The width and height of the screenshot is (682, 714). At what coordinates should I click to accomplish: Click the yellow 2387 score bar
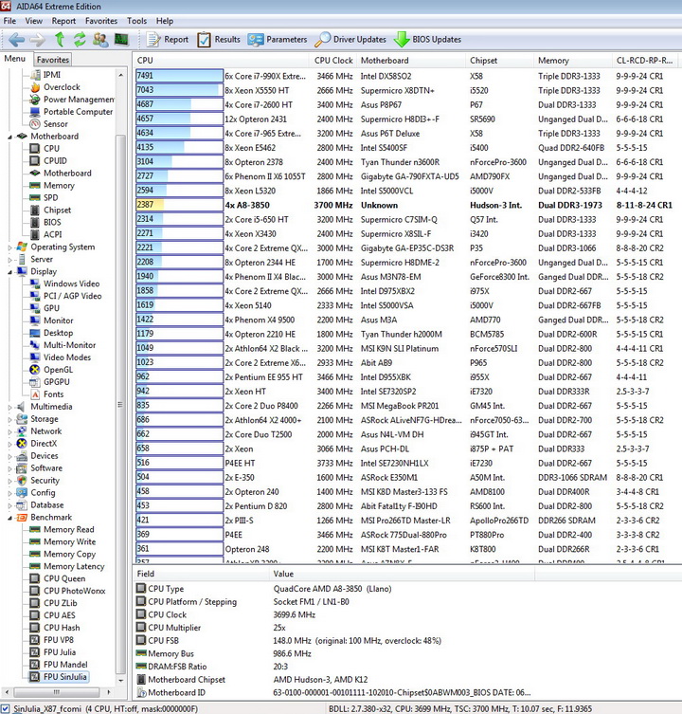(179, 205)
